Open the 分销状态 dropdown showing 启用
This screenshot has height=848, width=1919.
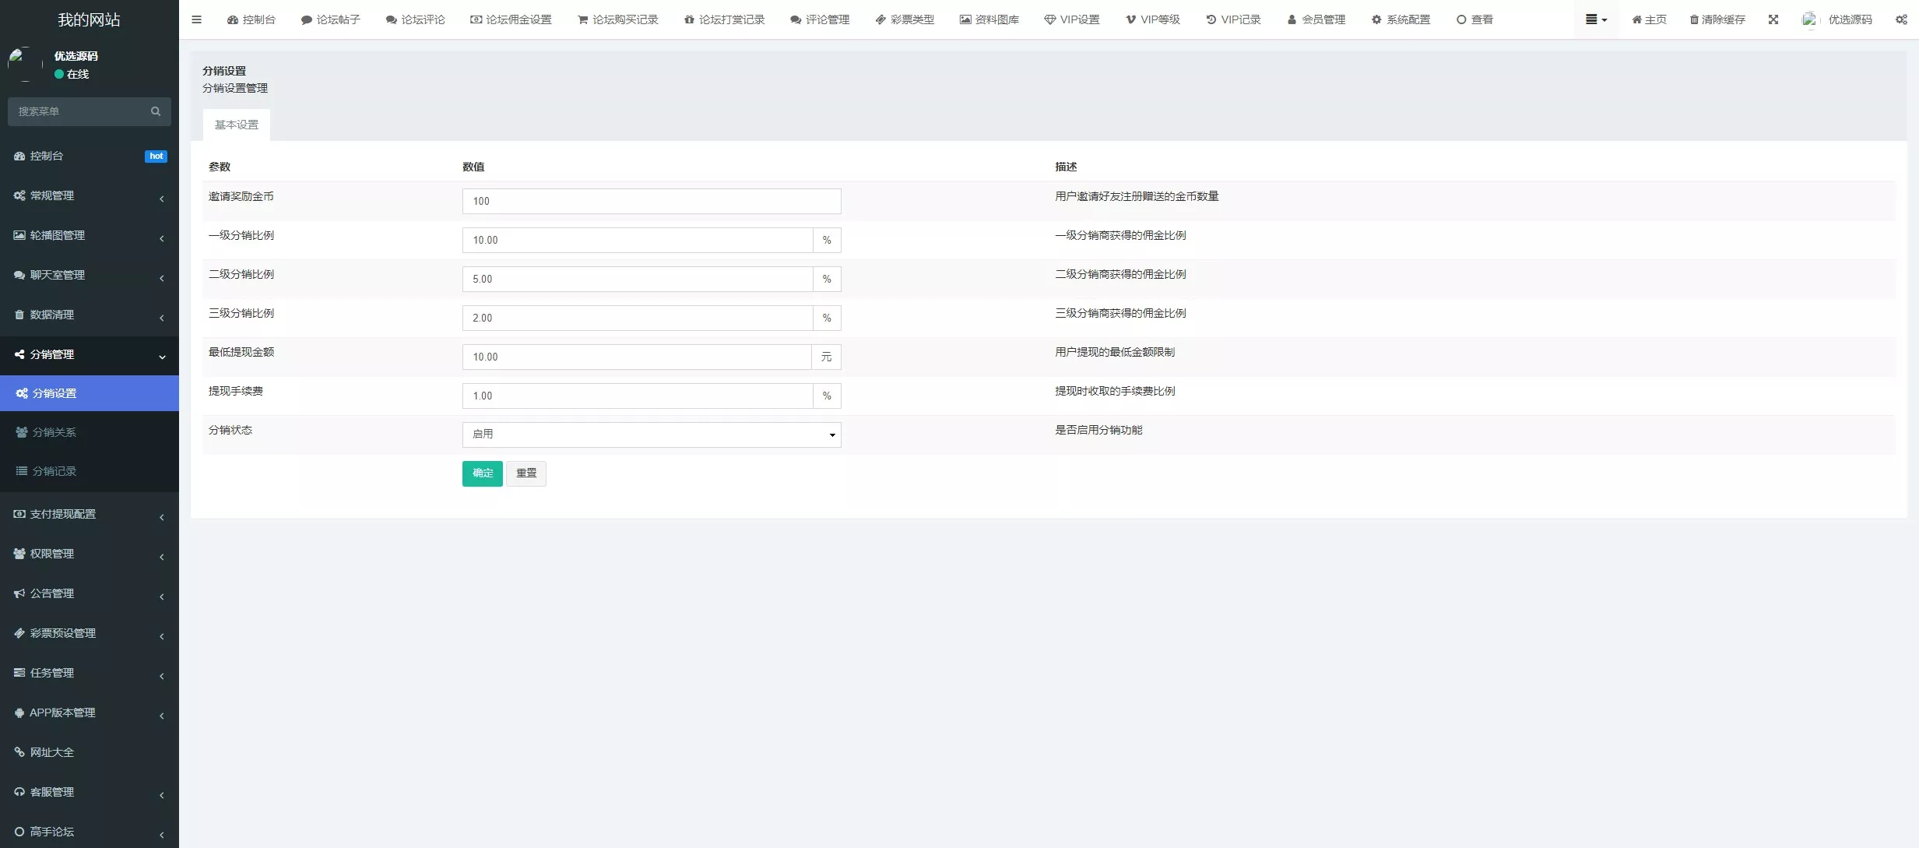(x=651, y=435)
